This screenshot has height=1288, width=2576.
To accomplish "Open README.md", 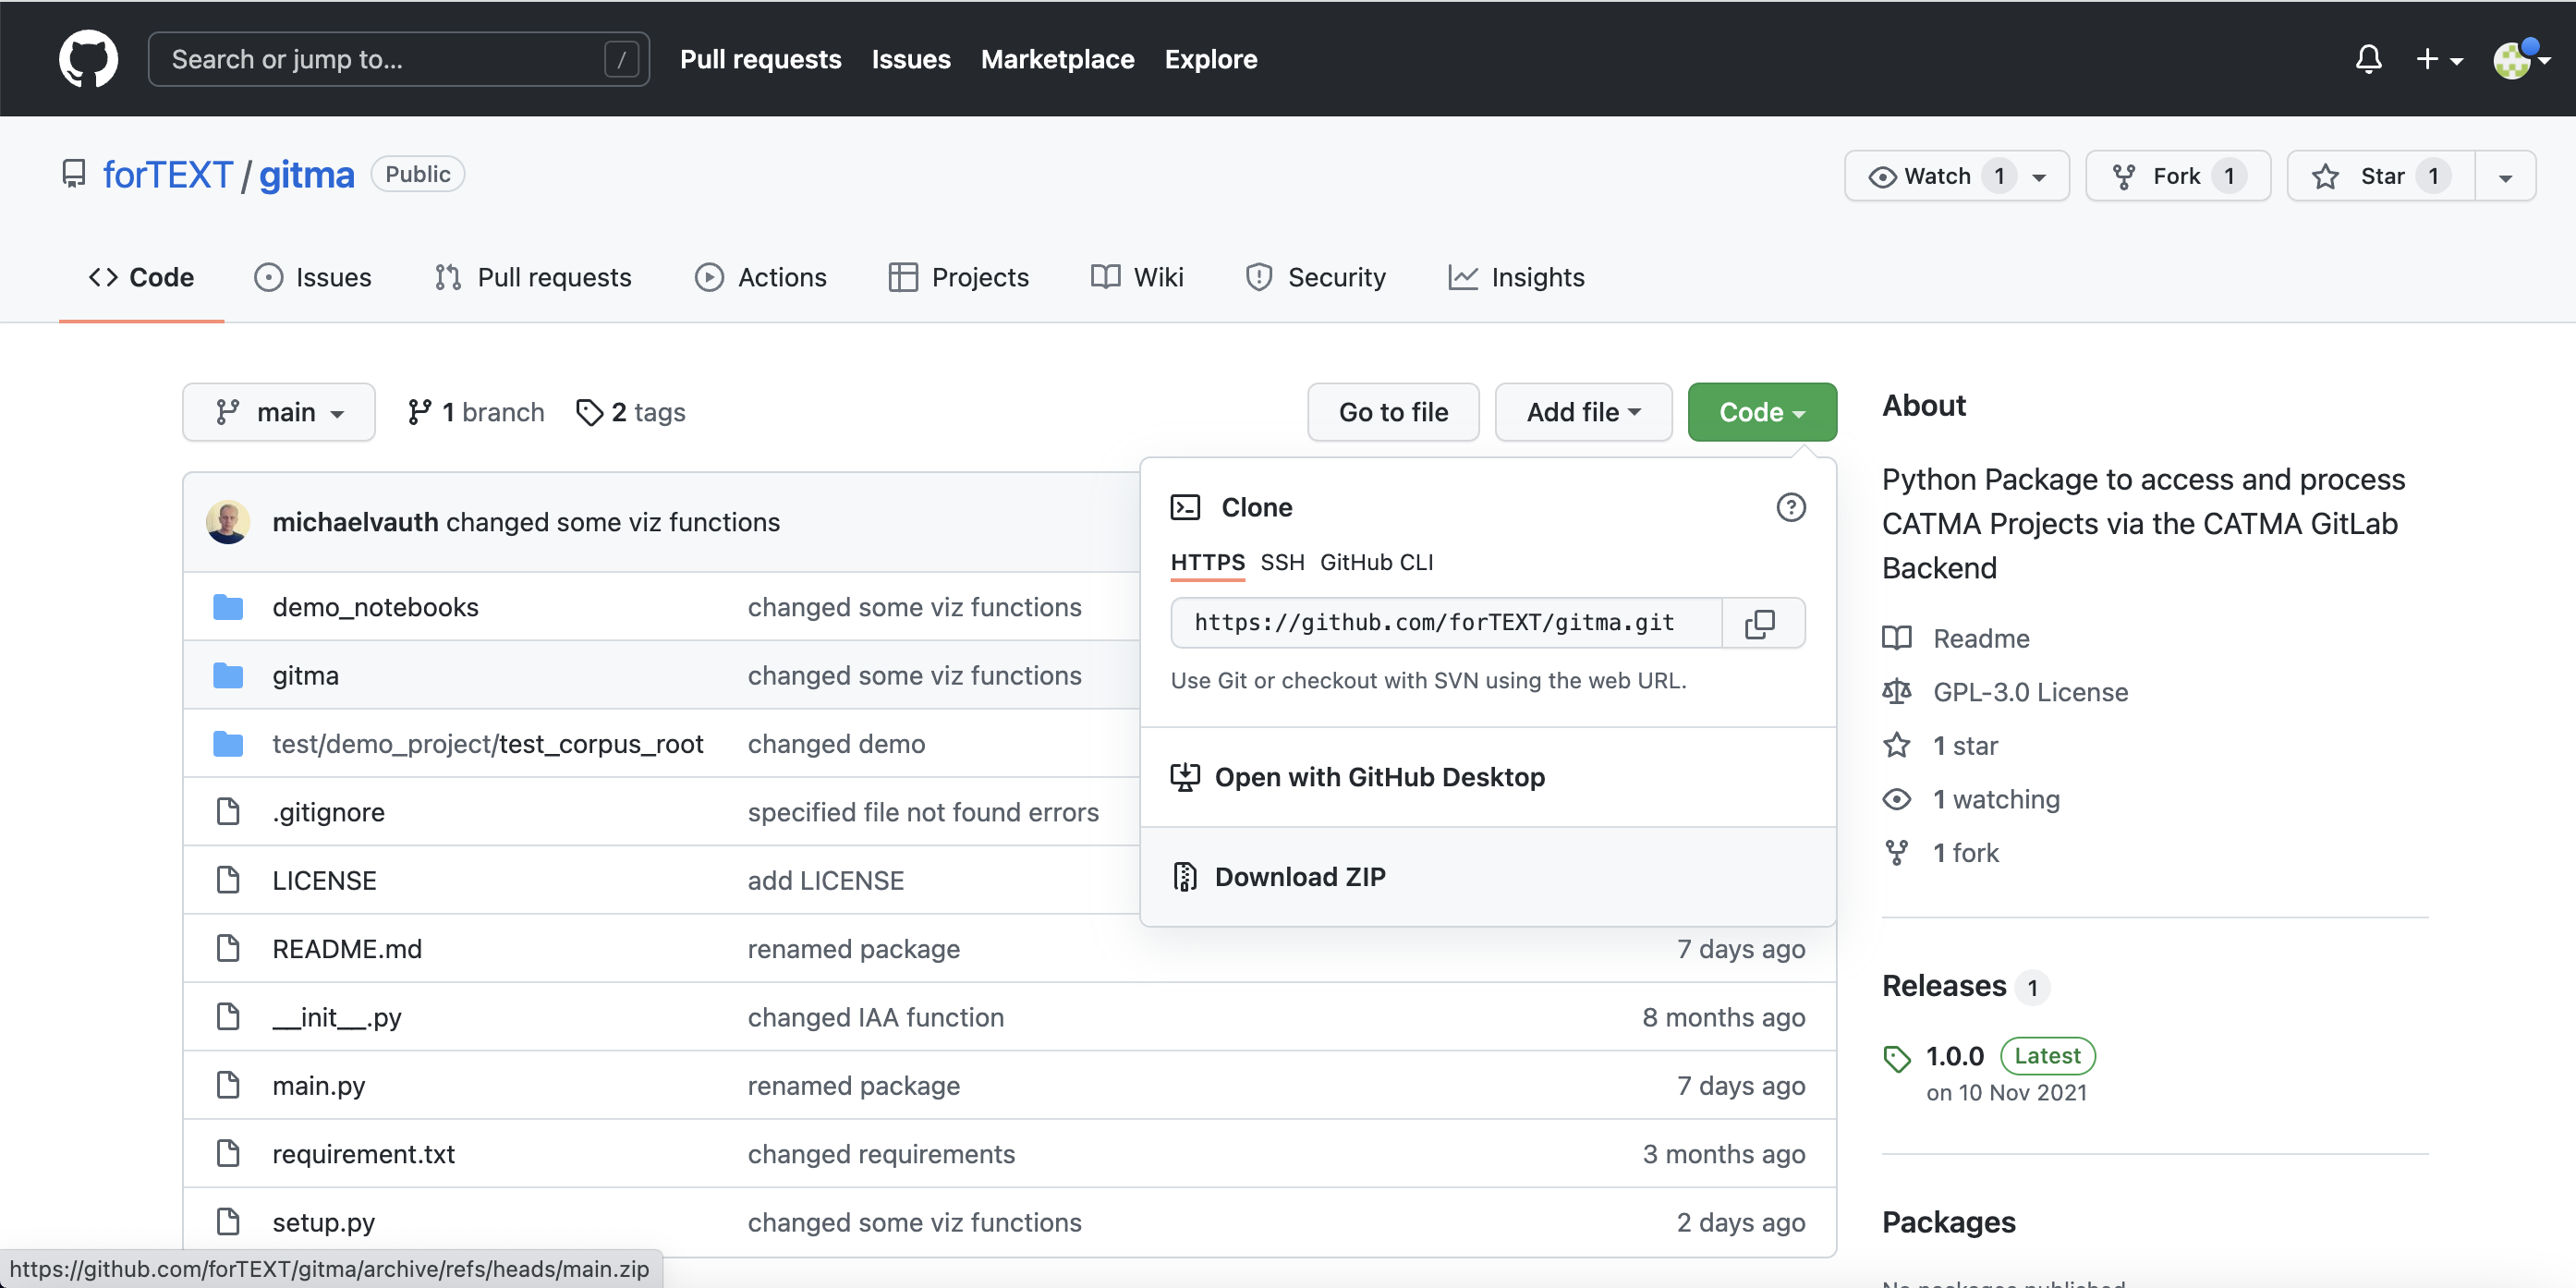I will [x=346, y=949].
